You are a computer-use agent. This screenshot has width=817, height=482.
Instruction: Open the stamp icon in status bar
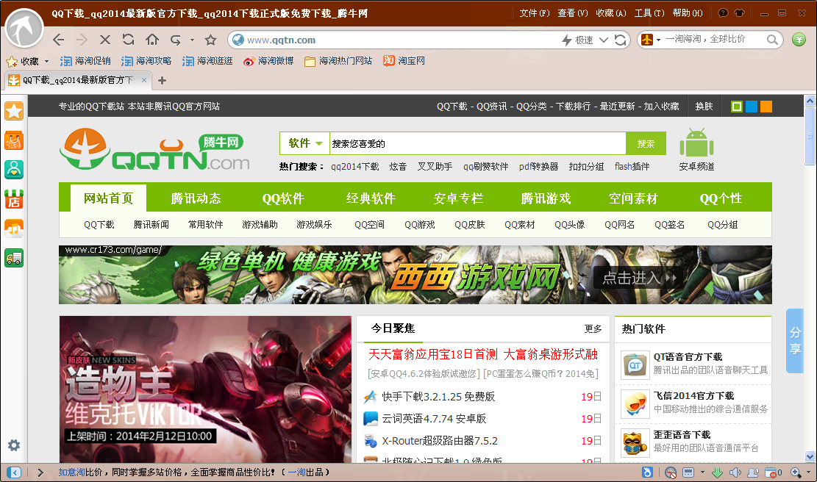click(753, 472)
